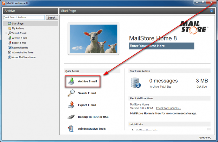Click the 3 MB disk size value
Viewport: 218px width, 142px height.
pyautogui.click(x=202, y=81)
